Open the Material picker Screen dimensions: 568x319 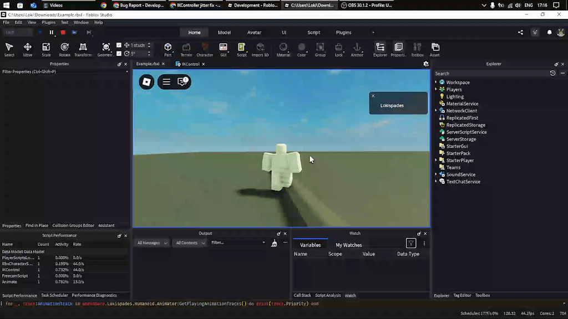pyautogui.click(x=283, y=49)
